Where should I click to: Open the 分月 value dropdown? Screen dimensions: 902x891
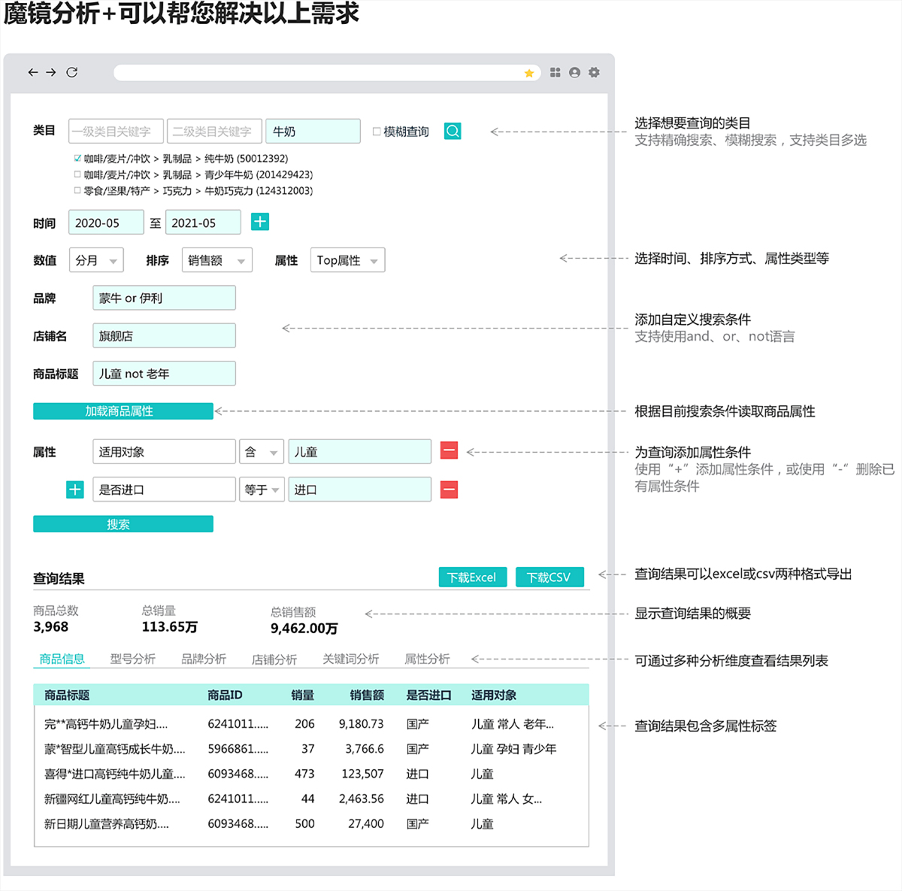[96, 260]
